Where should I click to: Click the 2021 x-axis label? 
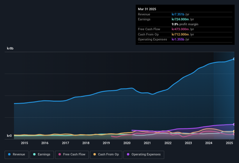(147, 143)
